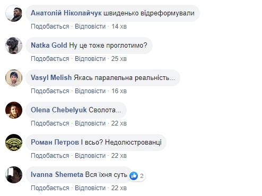This screenshot has height=196, width=262.
Task: Click the 25 хв timestamp under Natka Gold
Action: pyautogui.click(x=119, y=59)
